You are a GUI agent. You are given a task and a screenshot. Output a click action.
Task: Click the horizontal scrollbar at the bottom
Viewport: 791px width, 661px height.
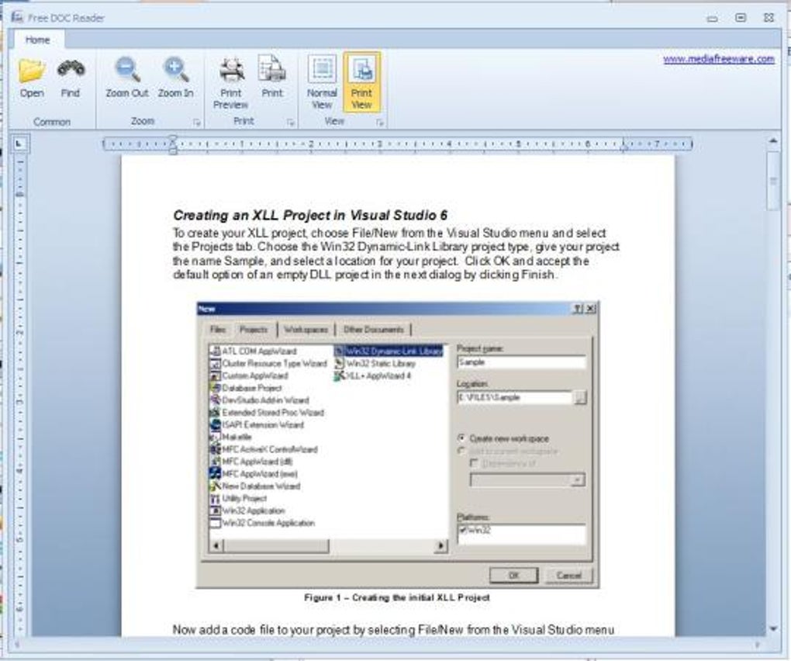(386, 645)
